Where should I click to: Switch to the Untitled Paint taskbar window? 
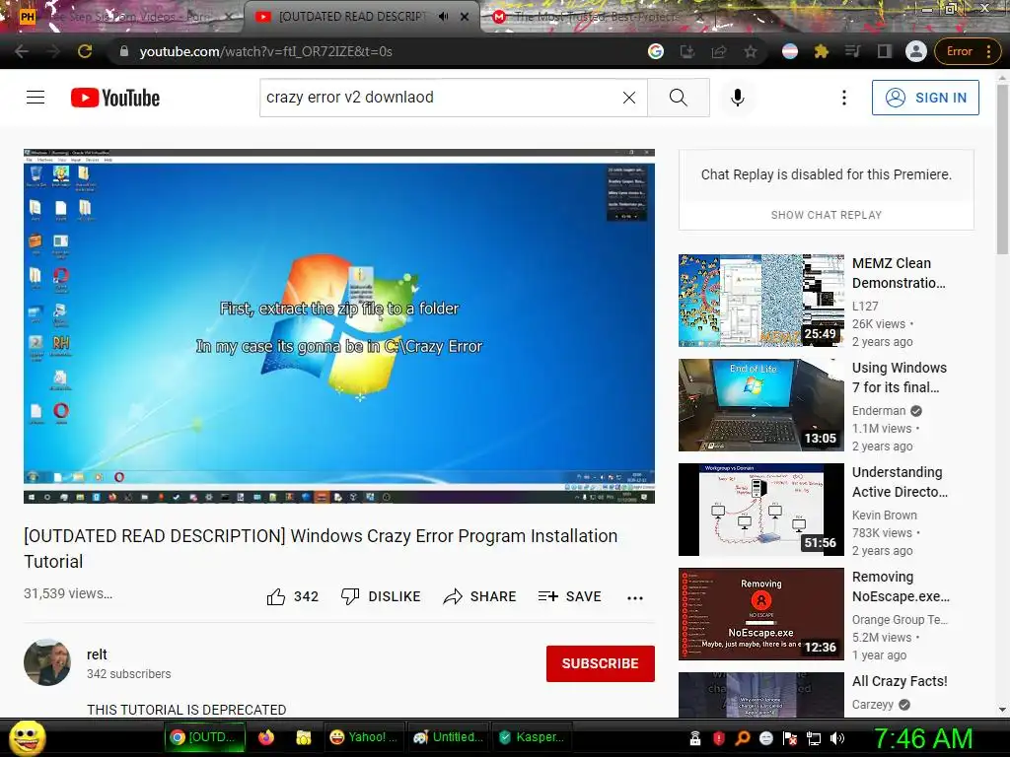[x=448, y=737]
